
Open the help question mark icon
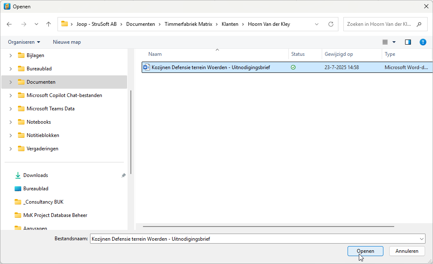pos(423,42)
